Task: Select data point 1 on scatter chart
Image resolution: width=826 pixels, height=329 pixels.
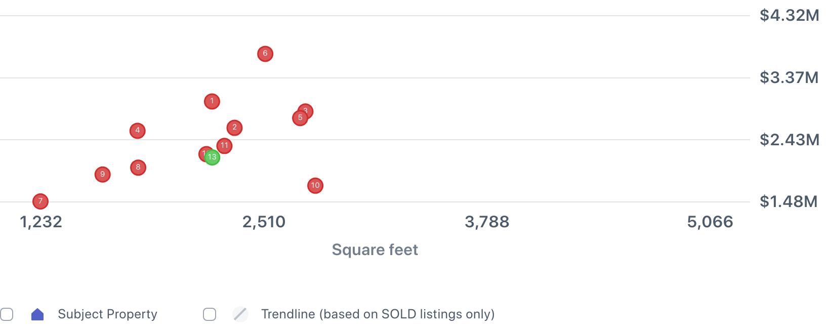Action: tap(212, 101)
